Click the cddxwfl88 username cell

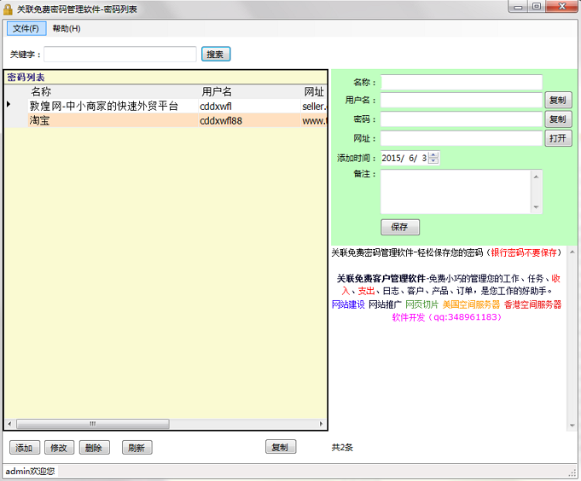[x=249, y=120]
